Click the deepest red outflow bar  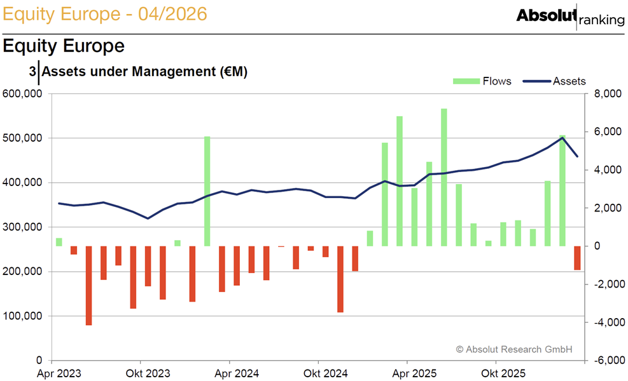point(89,286)
